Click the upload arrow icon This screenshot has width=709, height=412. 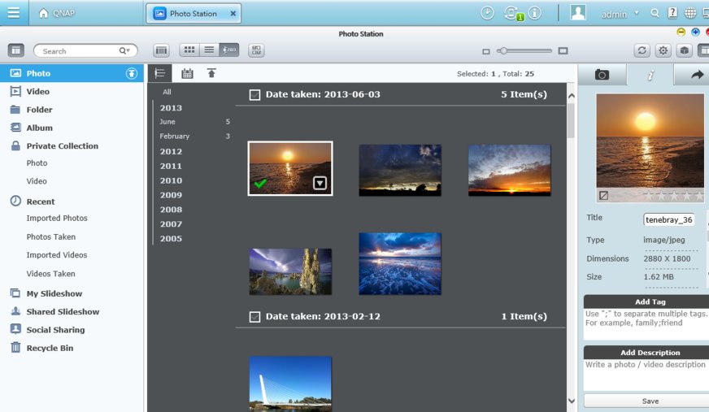[x=211, y=73]
